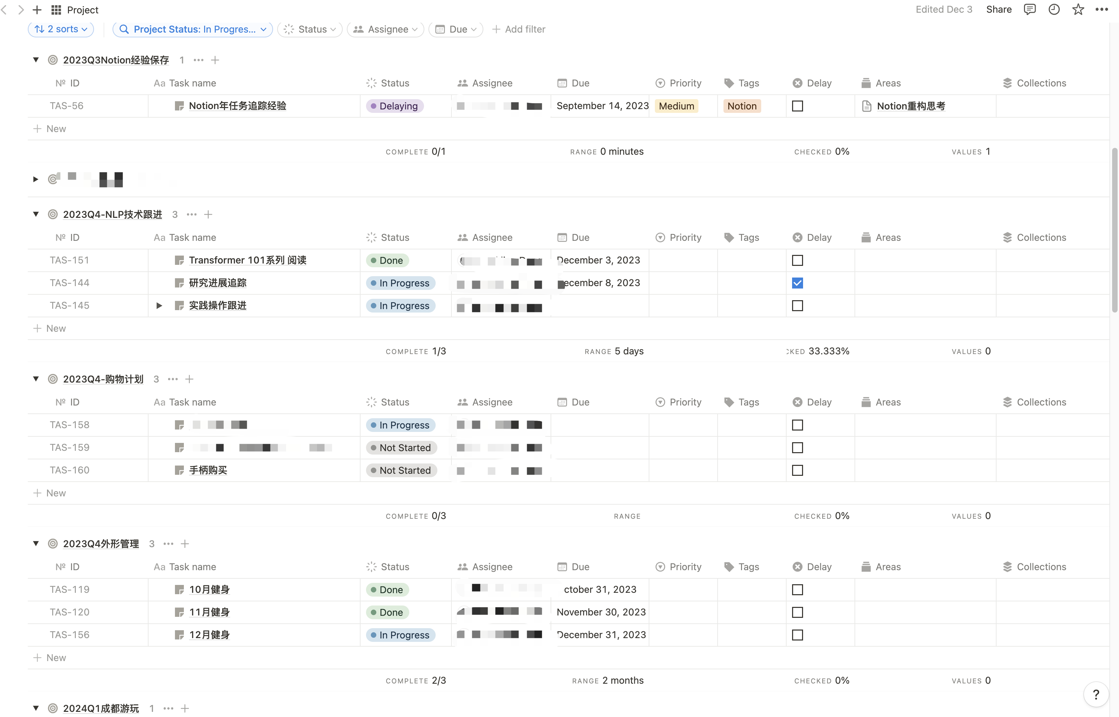
Task: Click the Share button
Action: [x=999, y=9]
